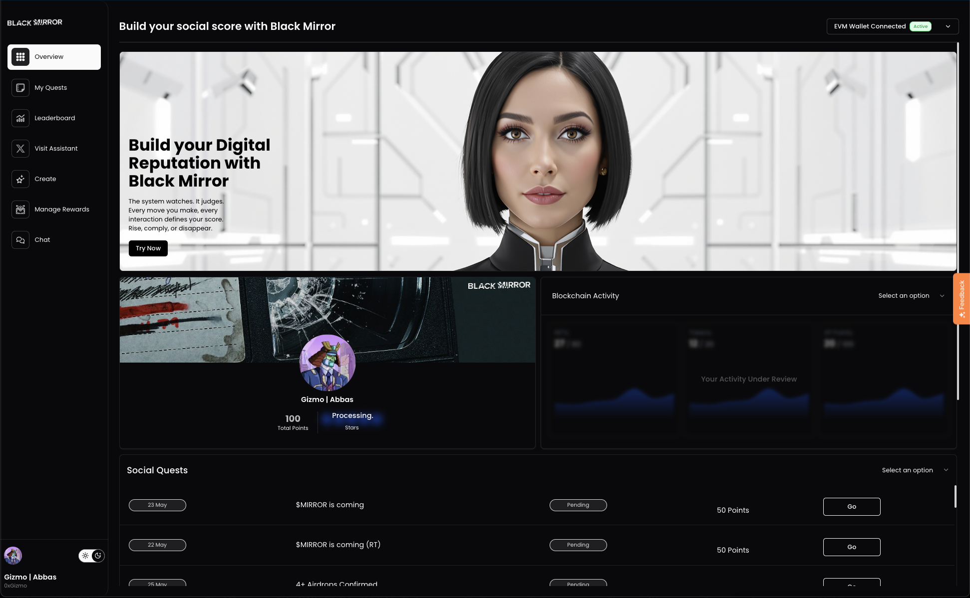Image resolution: width=970 pixels, height=598 pixels.
Task: Open My Quests via its note icon
Action: coord(20,88)
